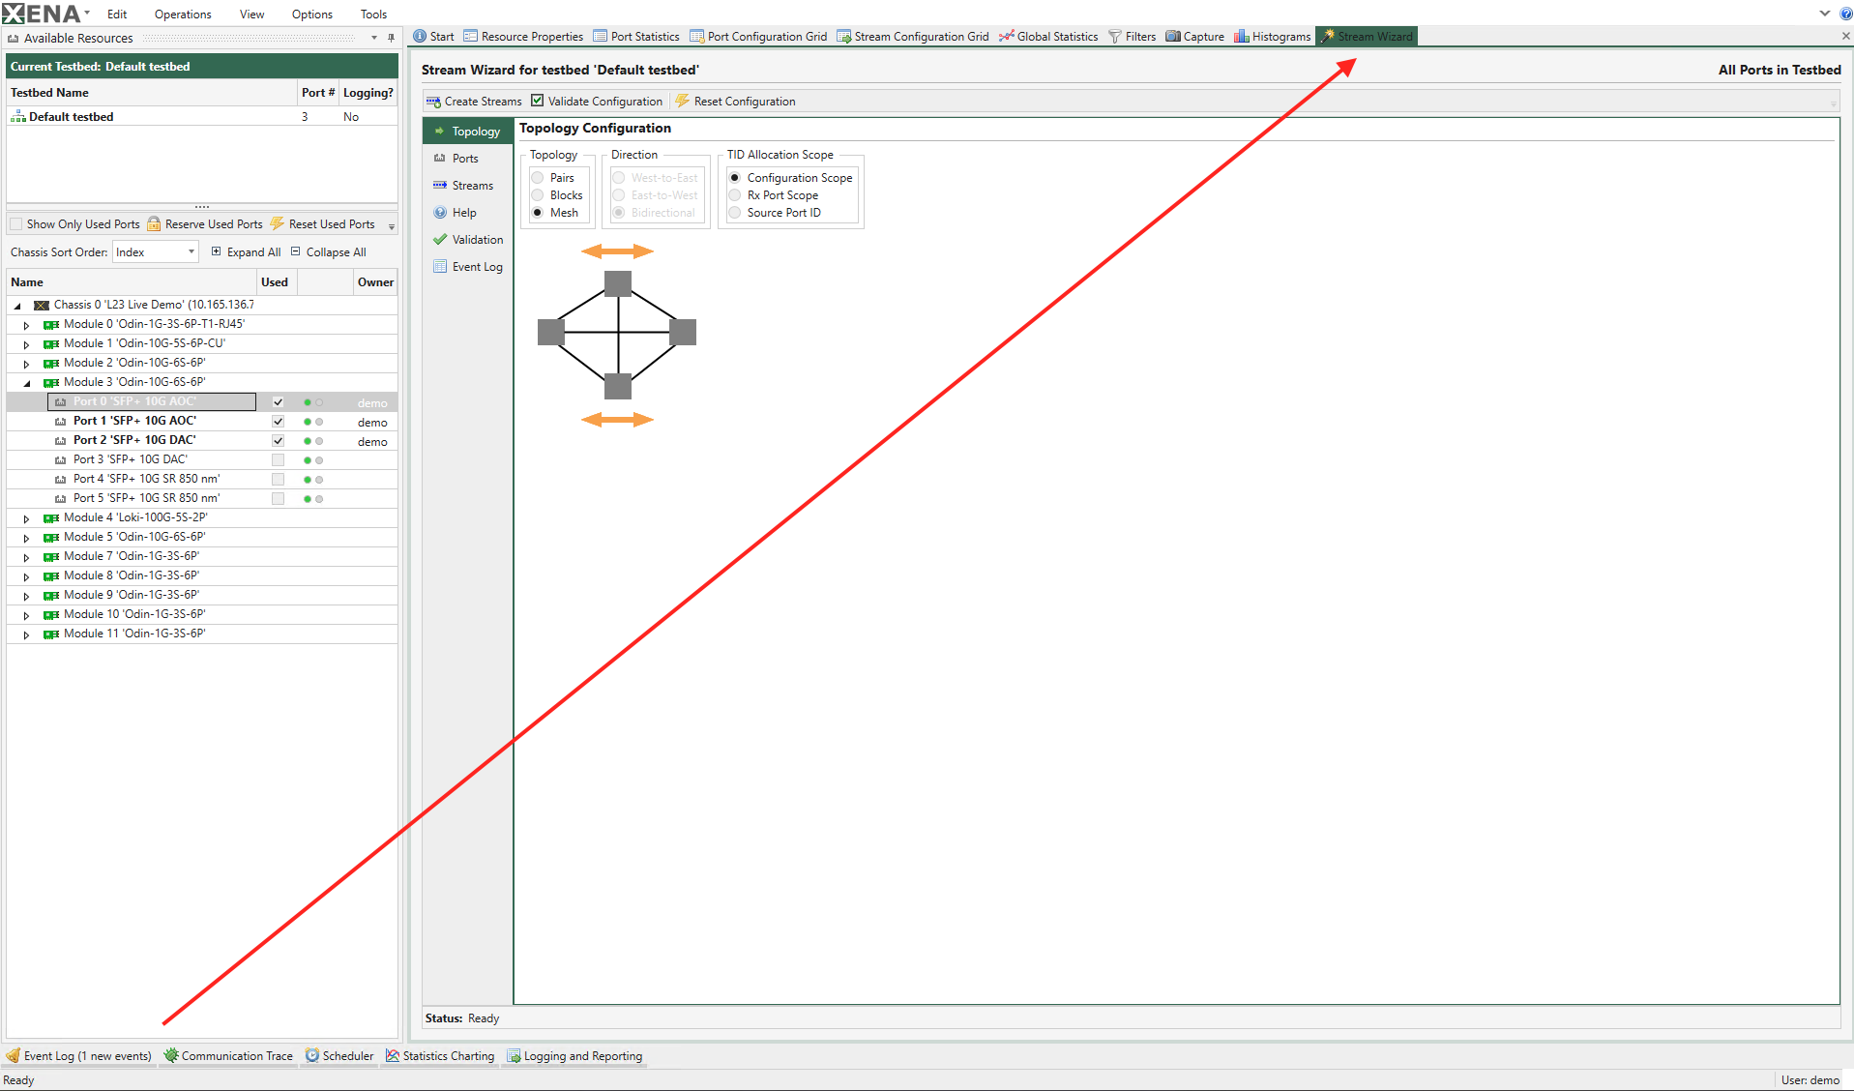
Task: Open the Available Resources panel dropdown arrow
Action: click(x=374, y=38)
